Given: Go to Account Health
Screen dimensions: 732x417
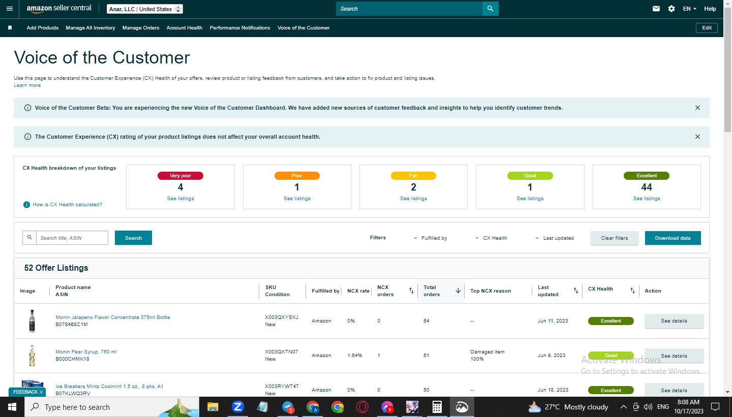Looking at the screenshot, I should (x=185, y=28).
